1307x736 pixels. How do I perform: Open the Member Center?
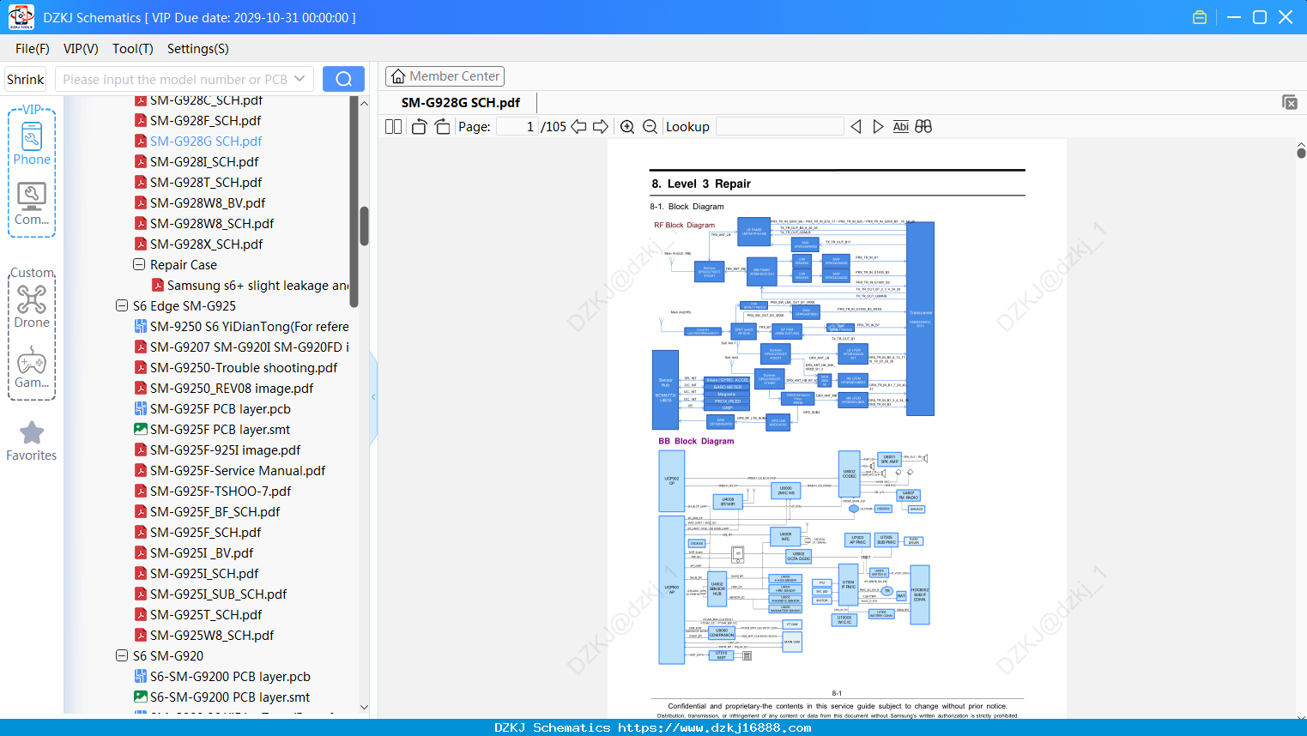point(445,76)
